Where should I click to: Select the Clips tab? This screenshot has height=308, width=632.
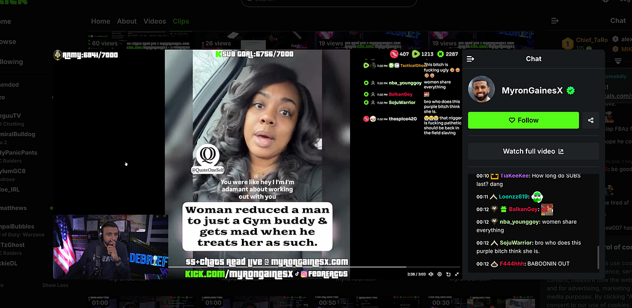(x=181, y=22)
